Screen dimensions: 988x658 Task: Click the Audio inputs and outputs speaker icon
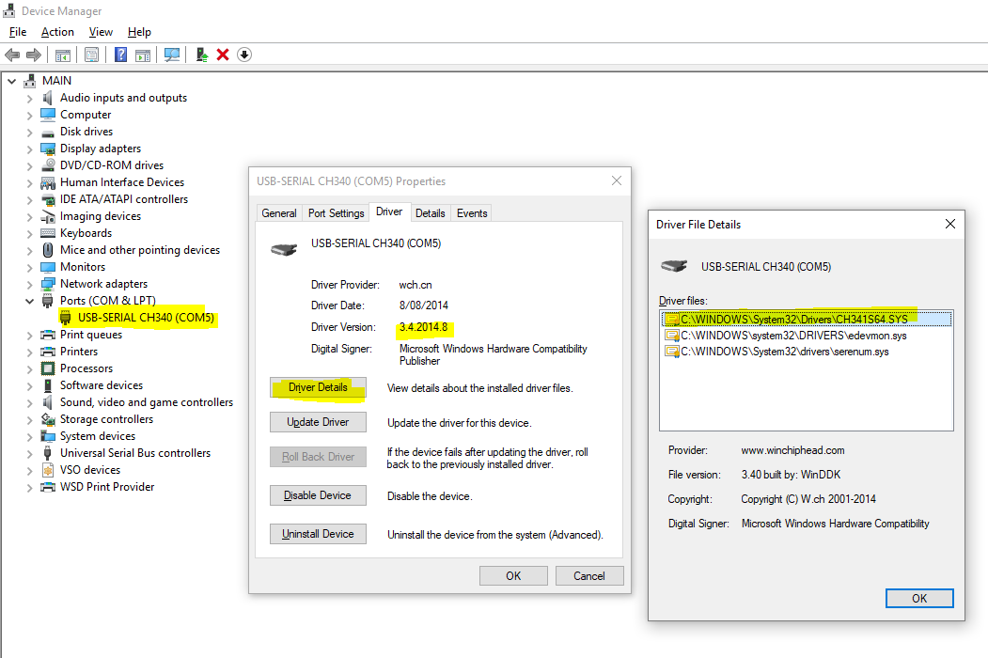pyautogui.click(x=47, y=98)
